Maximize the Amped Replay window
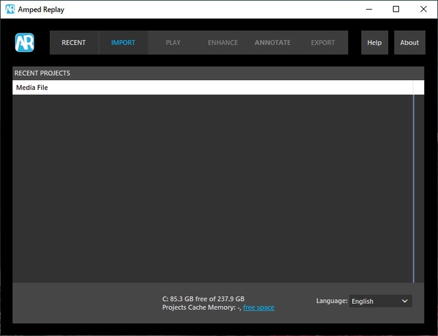Viewport: 438px width, 336px height. click(396, 10)
